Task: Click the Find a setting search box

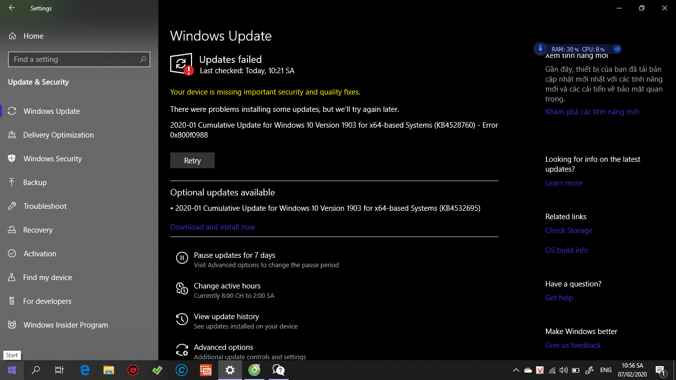Action: tap(79, 59)
